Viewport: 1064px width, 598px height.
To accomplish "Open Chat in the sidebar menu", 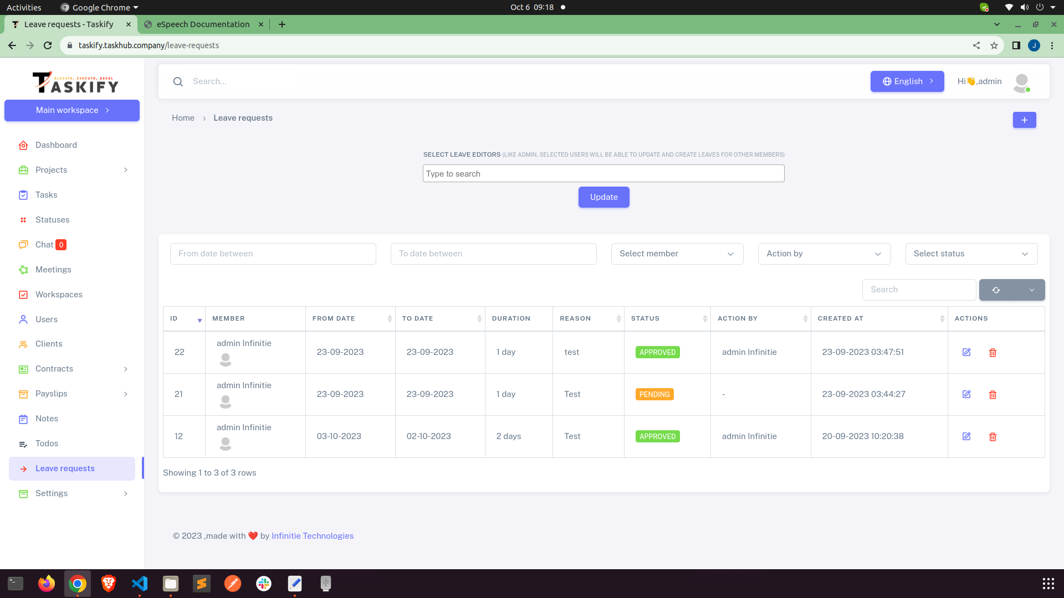I will (x=44, y=245).
